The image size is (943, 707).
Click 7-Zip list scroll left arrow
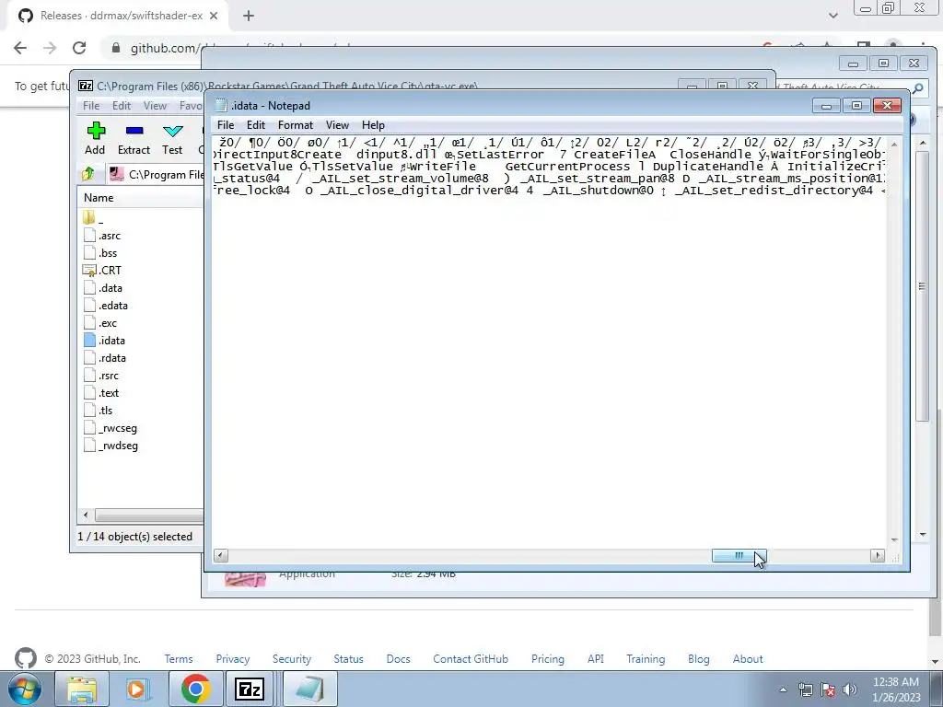[x=86, y=516]
